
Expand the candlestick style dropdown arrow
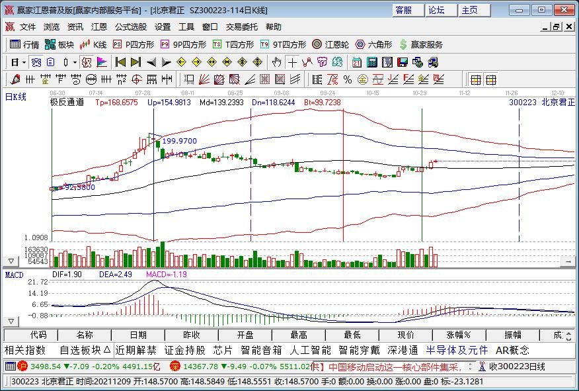pos(75,62)
